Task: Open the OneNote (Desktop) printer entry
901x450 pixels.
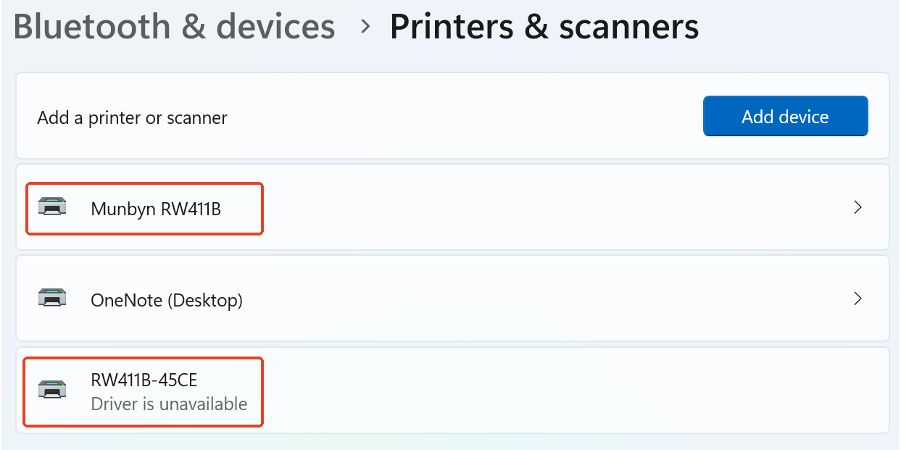Action: click(x=452, y=299)
